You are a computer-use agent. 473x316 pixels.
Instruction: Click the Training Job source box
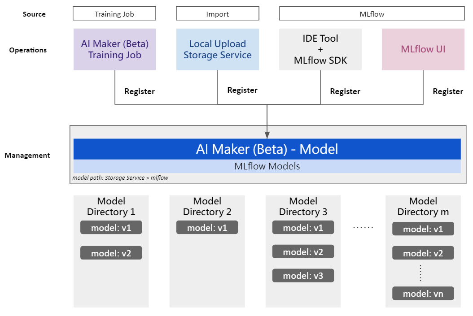point(114,13)
